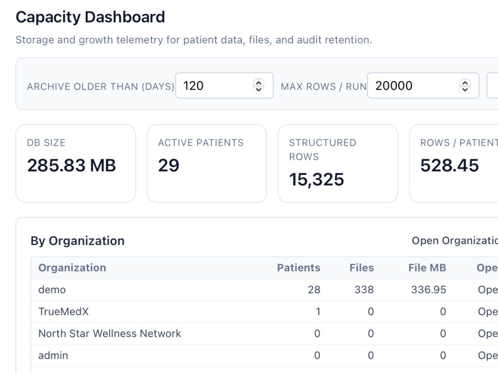This screenshot has width=498, height=373.
Task: Open the TrueMedX organization row link
Action: click(488, 311)
